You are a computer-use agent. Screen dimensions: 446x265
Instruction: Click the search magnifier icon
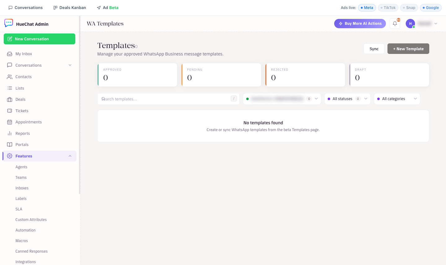(x=103, y=99)
